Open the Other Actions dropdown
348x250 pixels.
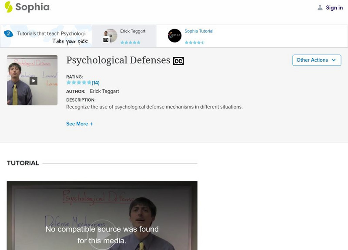(317, 60)
